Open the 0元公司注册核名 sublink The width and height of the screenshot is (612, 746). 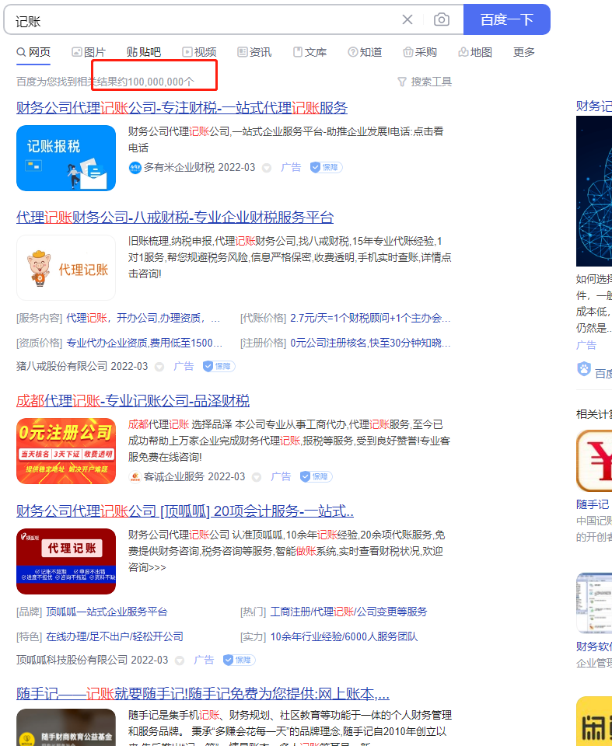[370, 343]
